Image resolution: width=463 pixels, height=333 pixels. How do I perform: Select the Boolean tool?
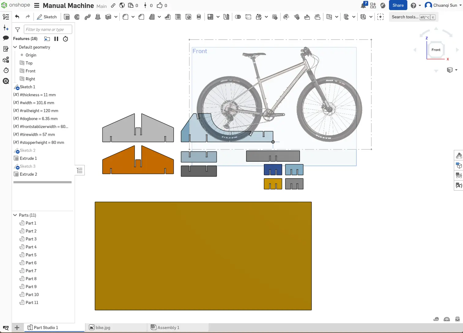[238, 17]
